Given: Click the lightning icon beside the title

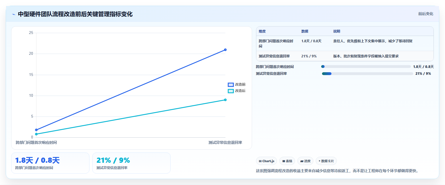Looking at the screenshot, I should 13,14.
